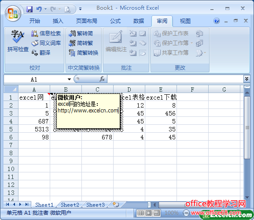Run 拼写检查 spelling check

18,41
